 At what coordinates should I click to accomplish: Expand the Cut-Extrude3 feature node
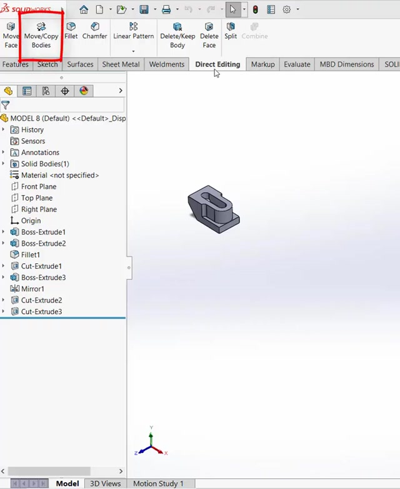click(x=4, y=311)
